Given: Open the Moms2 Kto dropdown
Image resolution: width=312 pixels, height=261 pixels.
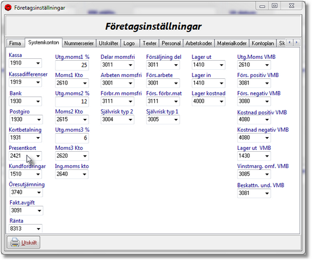Looking at the screenshot, I should tap(85, 120).
